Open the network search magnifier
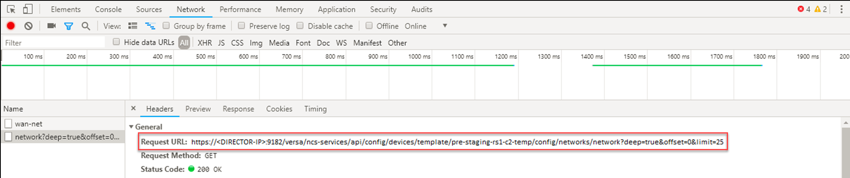Image resolution: width=850 pixels, height=178 pixels. click(x=86, y=26)
